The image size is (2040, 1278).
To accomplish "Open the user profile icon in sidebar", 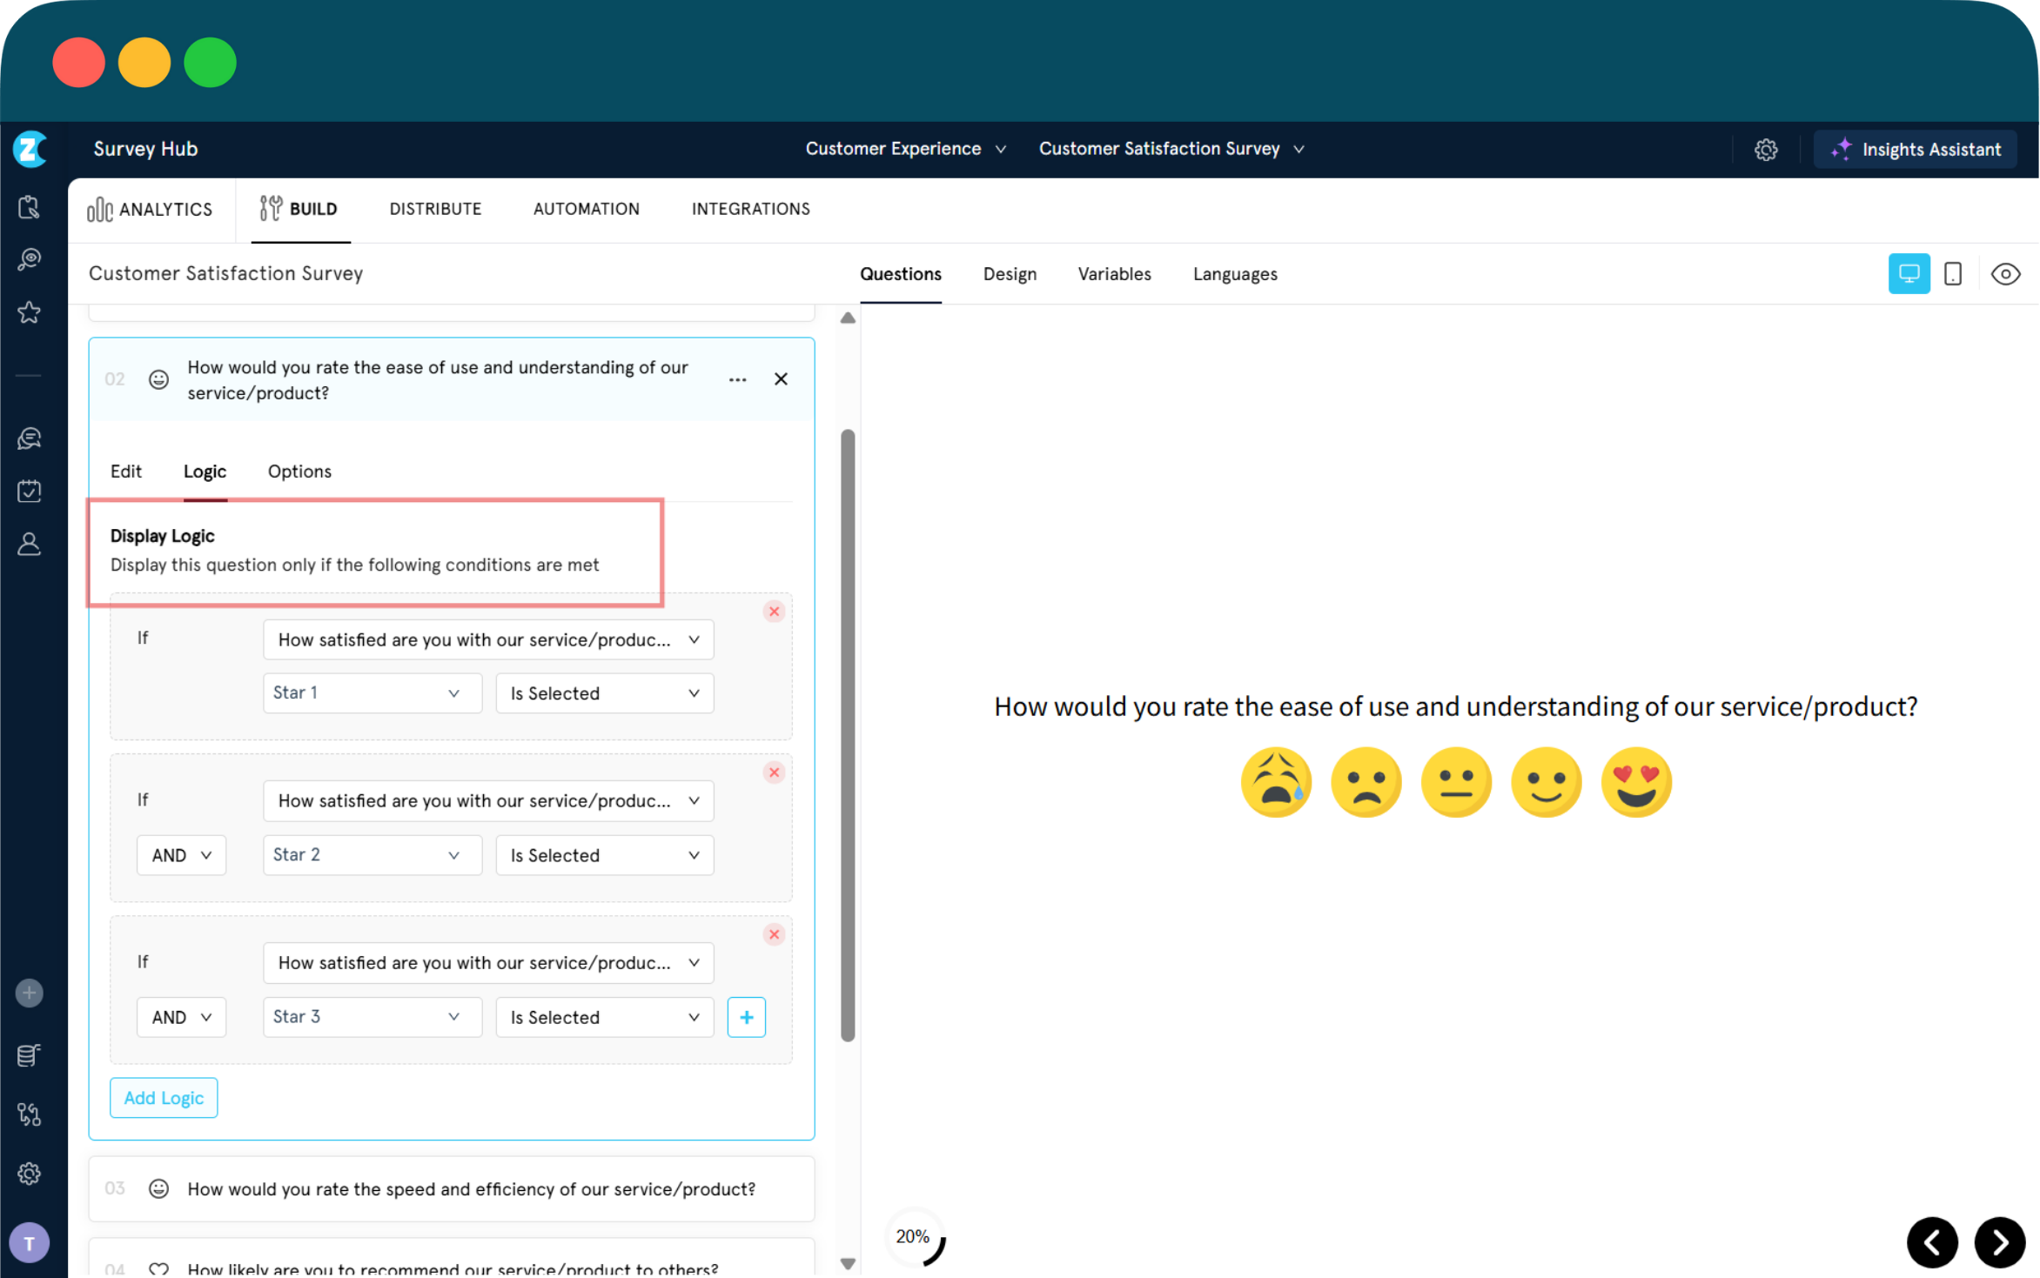I will (x=29, y=544).
